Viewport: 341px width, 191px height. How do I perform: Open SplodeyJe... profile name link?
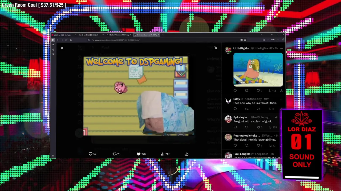[241, 117]
